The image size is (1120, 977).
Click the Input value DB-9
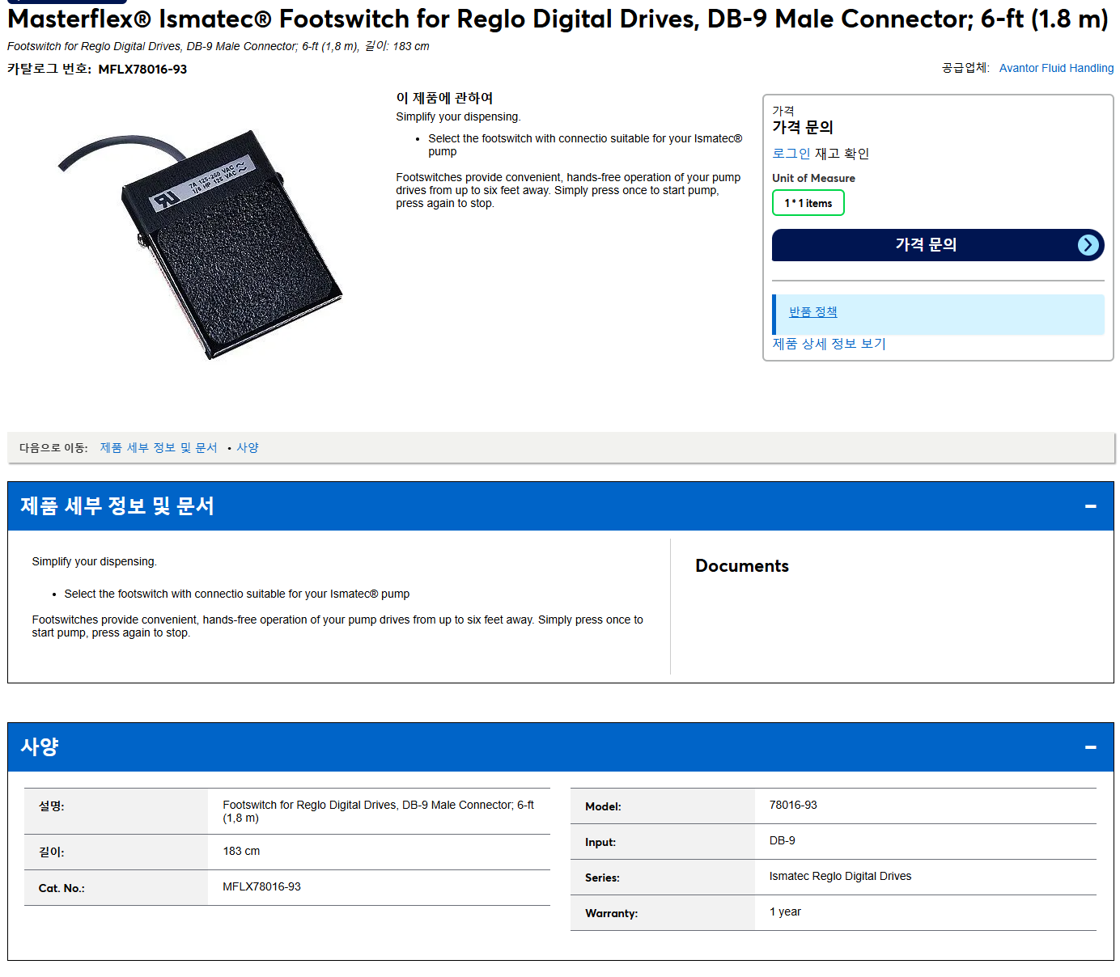(783, 841)
